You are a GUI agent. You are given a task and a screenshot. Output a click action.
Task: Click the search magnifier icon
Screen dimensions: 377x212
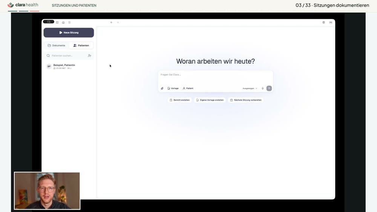[48, 55]
